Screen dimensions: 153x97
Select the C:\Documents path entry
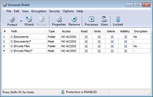pyautogui.click(x=19, y=37)
